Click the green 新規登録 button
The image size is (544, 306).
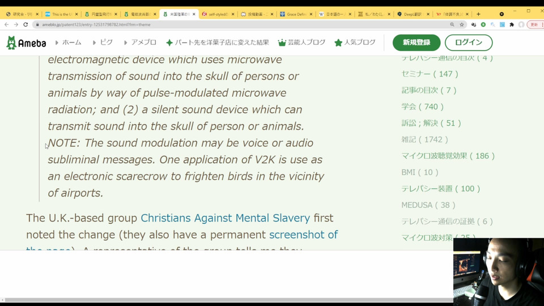(416, 42)
